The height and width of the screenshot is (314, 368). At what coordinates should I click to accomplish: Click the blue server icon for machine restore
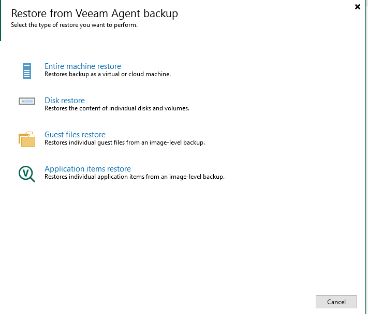pos(27,70)
